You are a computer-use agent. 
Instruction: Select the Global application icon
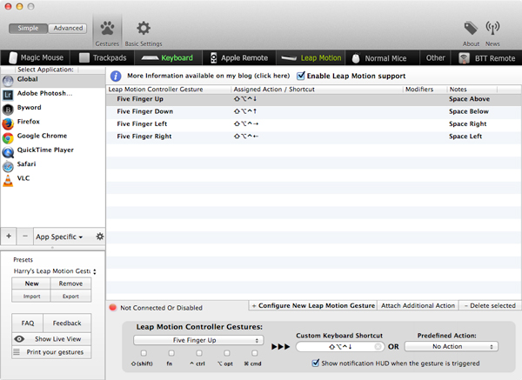(x=8, y=81)
